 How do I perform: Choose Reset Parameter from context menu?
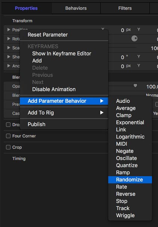coord(64,35)
